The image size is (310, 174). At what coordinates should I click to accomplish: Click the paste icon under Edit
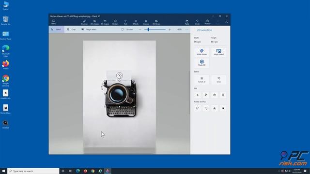point(215,95)
